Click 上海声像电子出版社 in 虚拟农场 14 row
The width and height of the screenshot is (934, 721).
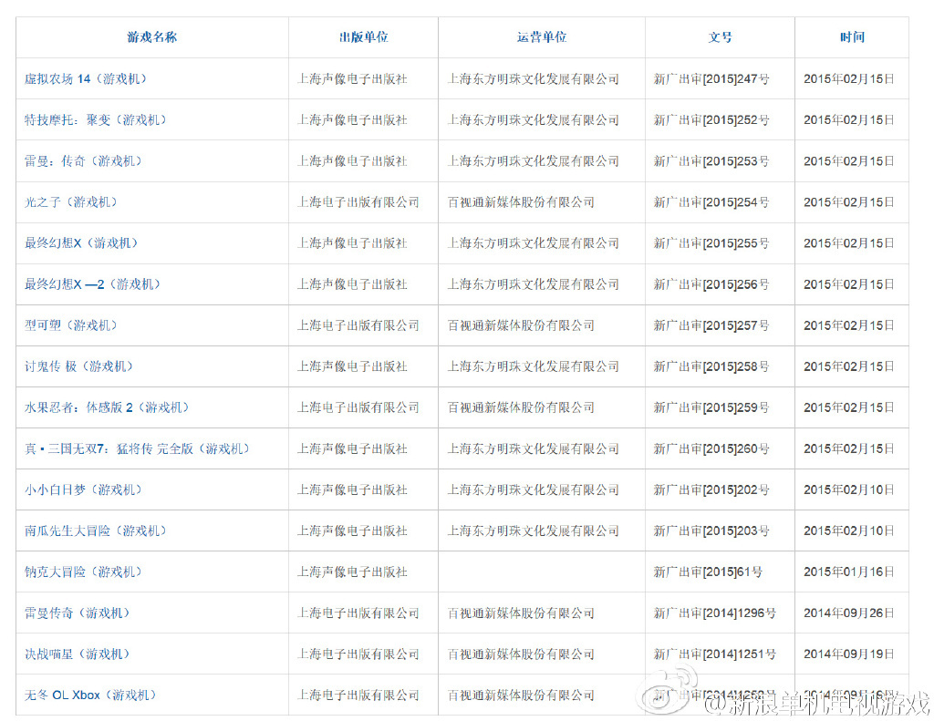pos(352,78)
